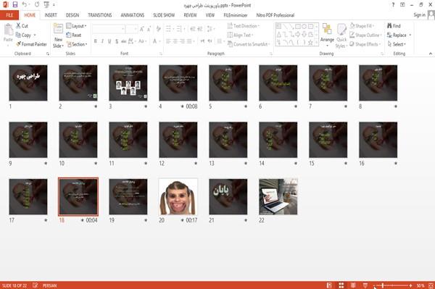
Task: Switch to Slide Sorter view in status bar
Action: tap(341, 285)
